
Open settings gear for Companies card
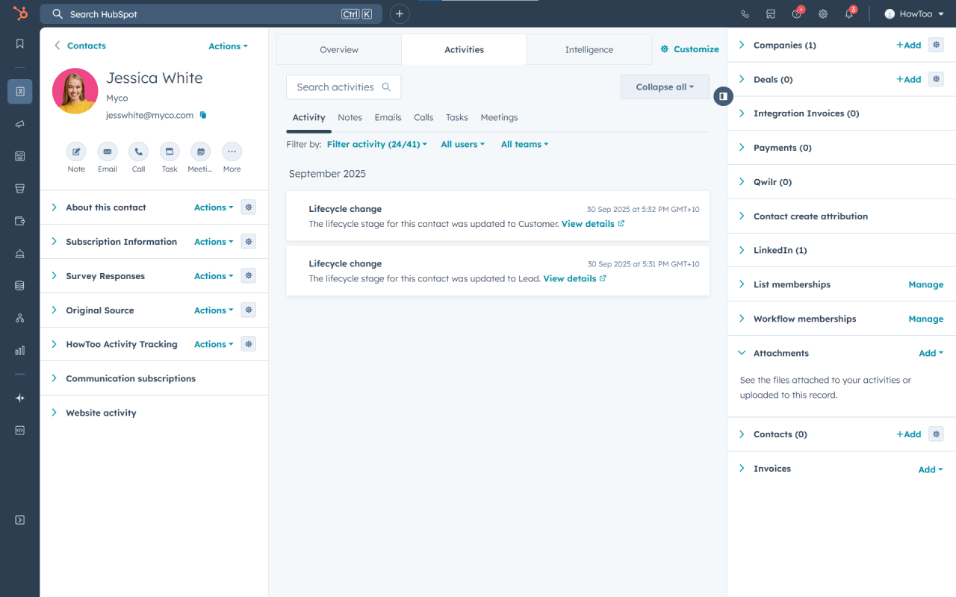(x=936, y=45)
